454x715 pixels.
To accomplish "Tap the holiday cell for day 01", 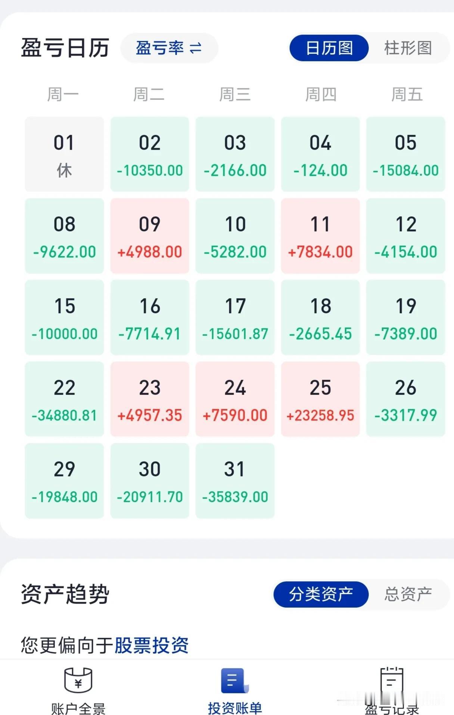I will [x=64, y=154].
